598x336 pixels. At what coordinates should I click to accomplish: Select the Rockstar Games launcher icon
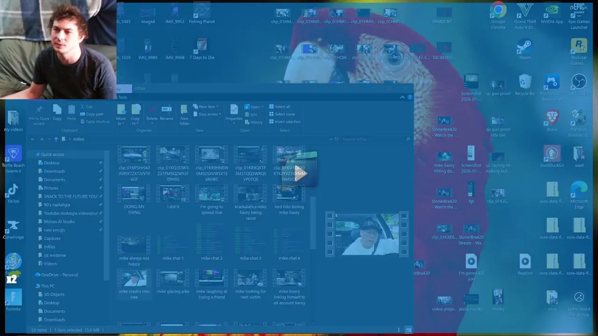(579, 52)
